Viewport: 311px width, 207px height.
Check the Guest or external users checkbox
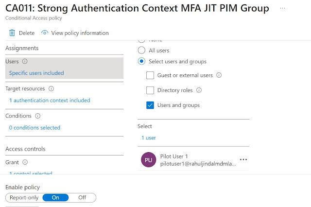(x=150, y=75)
